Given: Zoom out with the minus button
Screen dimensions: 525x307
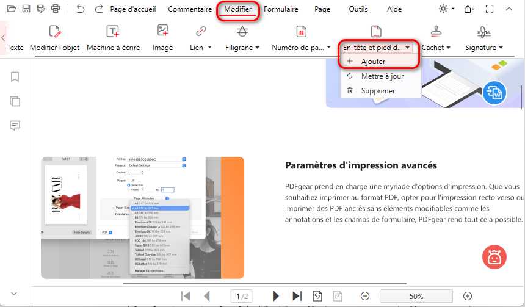Looking at the screenshot, I should point(365,296).
